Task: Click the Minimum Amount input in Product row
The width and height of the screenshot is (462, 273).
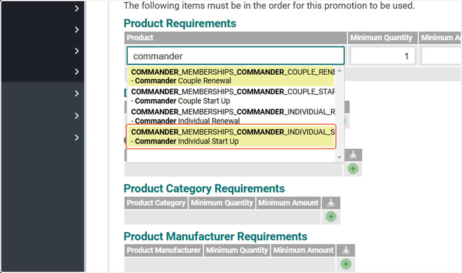Action: 442,56
